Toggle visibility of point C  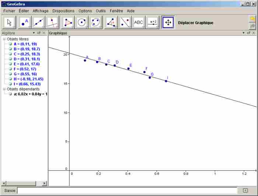[x=10, y=54]
